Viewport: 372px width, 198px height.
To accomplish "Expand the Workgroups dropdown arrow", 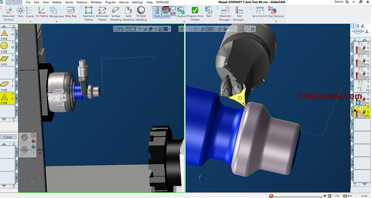I will (x=56, y=21).
